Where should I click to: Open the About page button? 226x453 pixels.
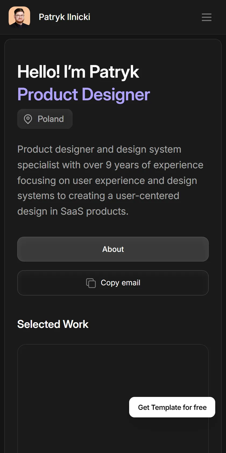(x=113, y=249)
